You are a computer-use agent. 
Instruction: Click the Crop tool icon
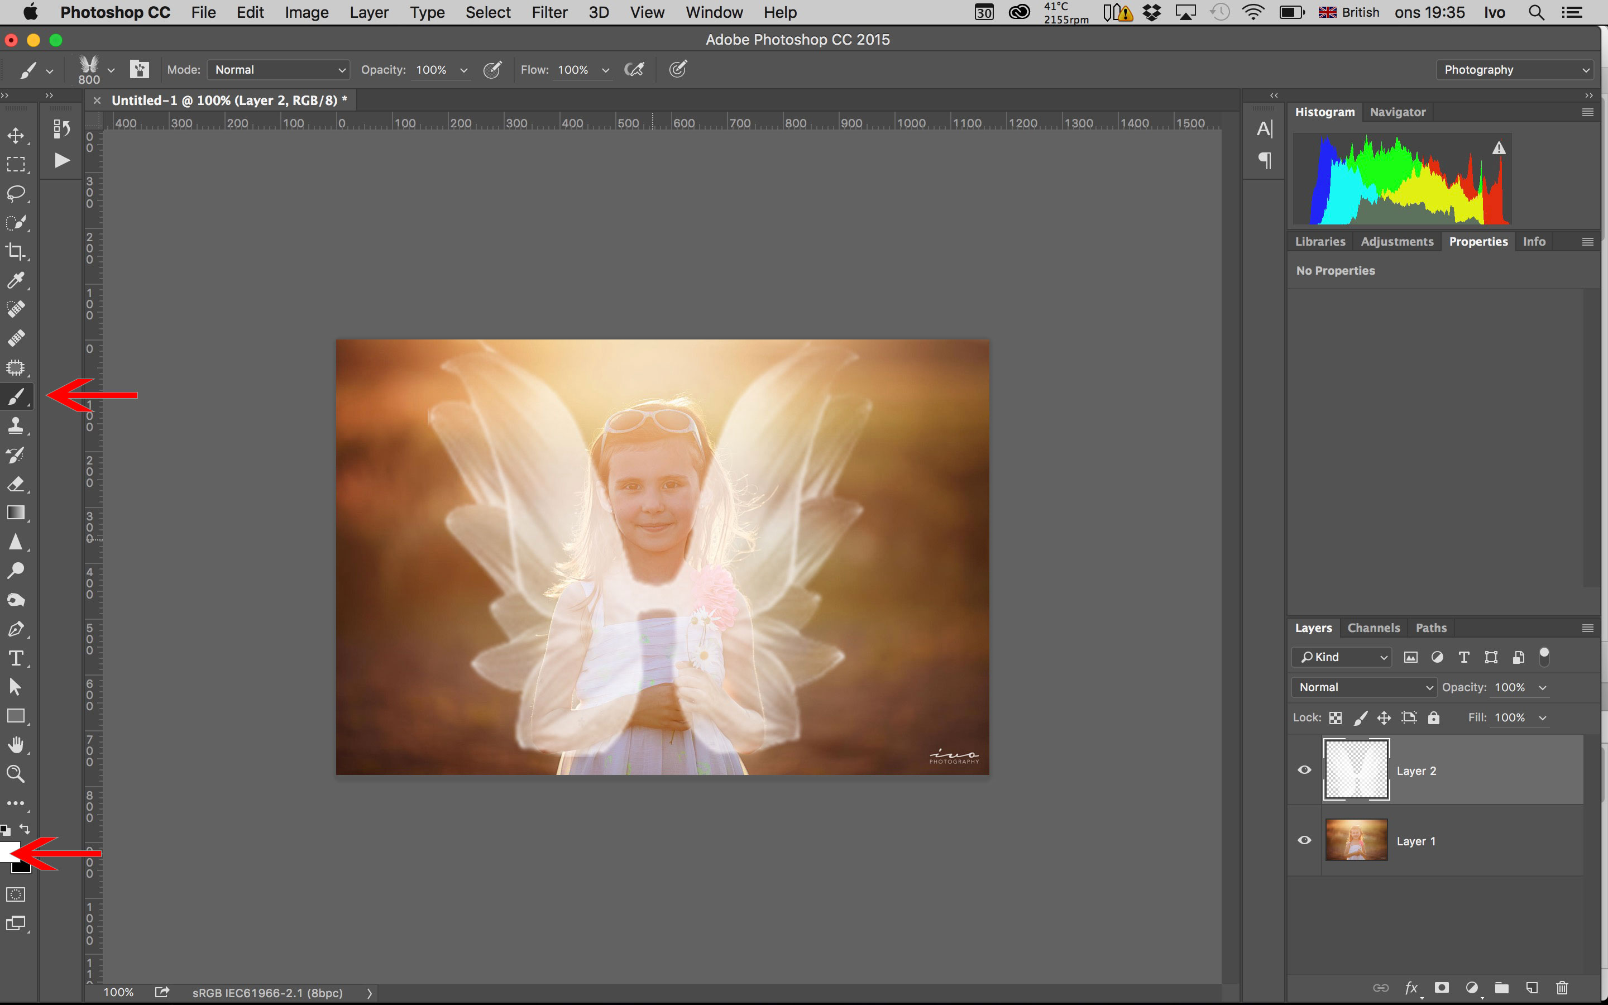pyautogui.click(x=15, y=250)
